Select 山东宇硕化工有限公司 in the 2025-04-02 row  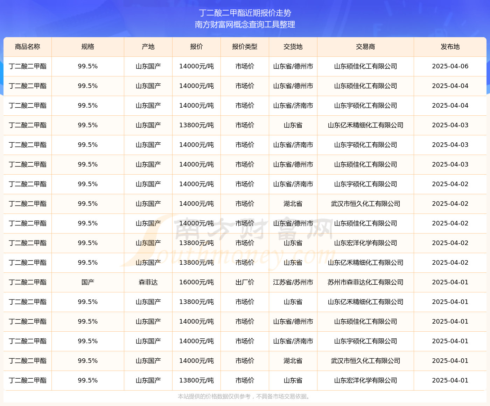pos(365,184)
